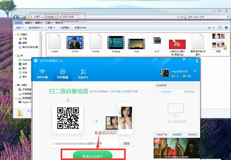Select the 知足 file
The height and width of the screenshot is (160, 231).
pyautogui.click(x=218, y=43)
